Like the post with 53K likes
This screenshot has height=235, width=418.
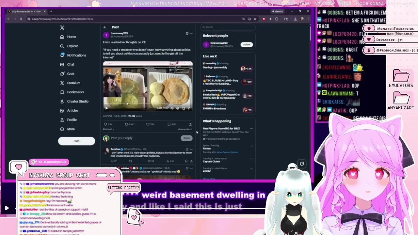(150, 124)
